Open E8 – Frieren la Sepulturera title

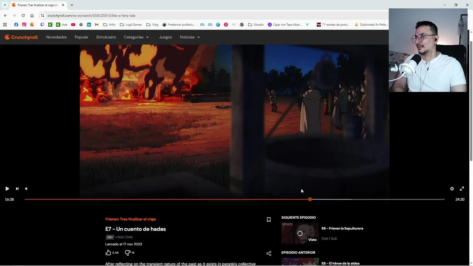[342, 228]
